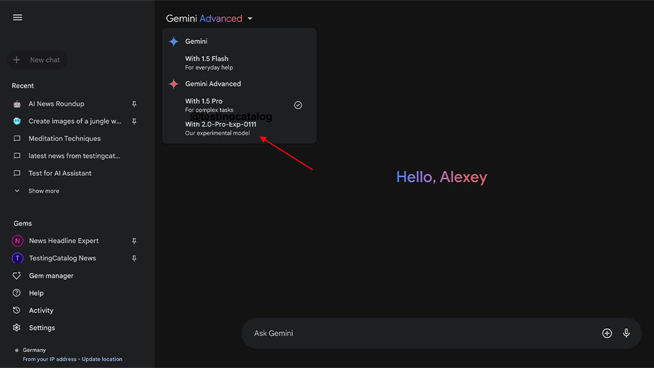Open Test for AI Assistant chat
Image resolution: width=654 pixels, height=368 pixels.
tap(60, 173)
